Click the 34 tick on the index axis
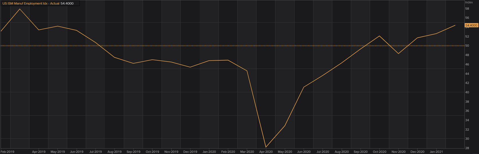Image resolution: width=479 pixels, height=154 pixels. [467, 120]
